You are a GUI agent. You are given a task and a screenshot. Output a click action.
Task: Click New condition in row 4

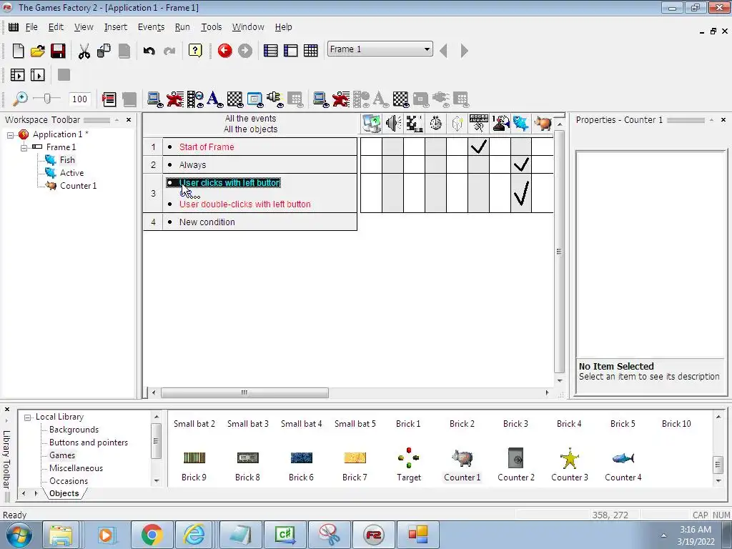click(207, 222)
